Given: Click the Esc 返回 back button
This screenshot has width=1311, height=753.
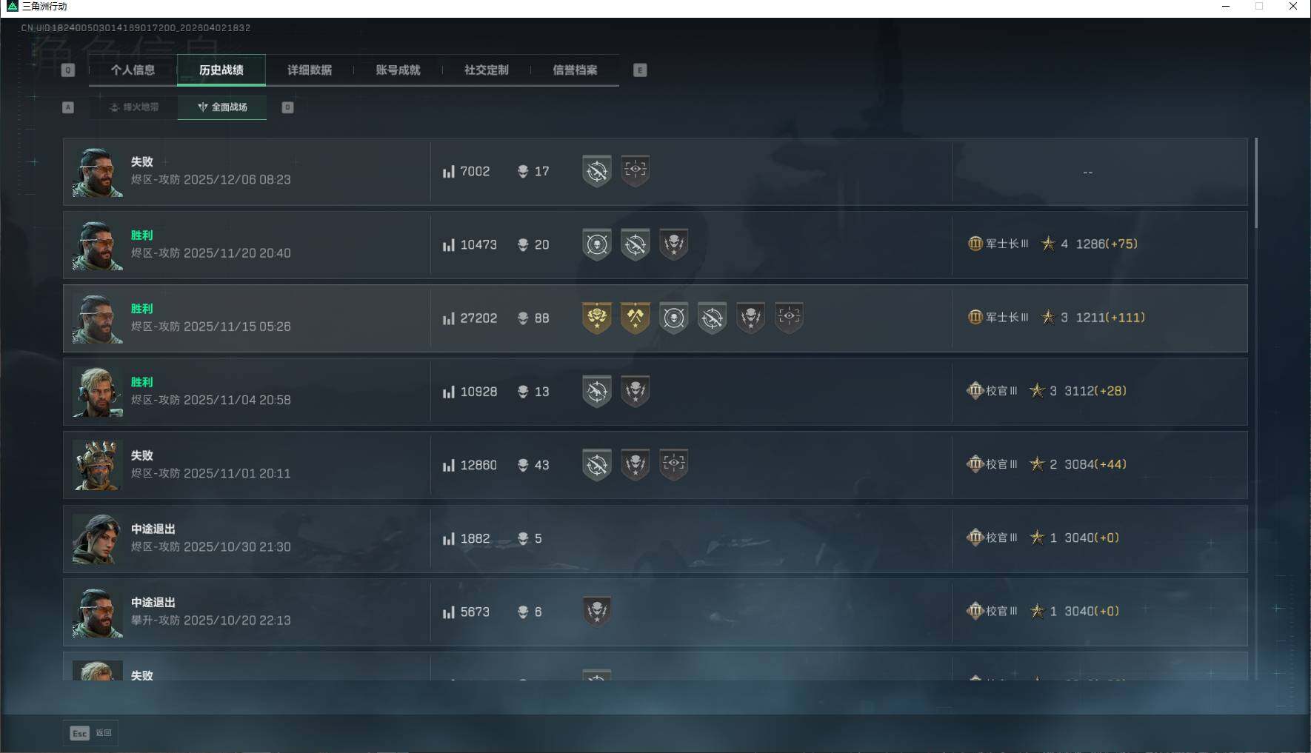Looking at the screenshot, I should point(91,733).
